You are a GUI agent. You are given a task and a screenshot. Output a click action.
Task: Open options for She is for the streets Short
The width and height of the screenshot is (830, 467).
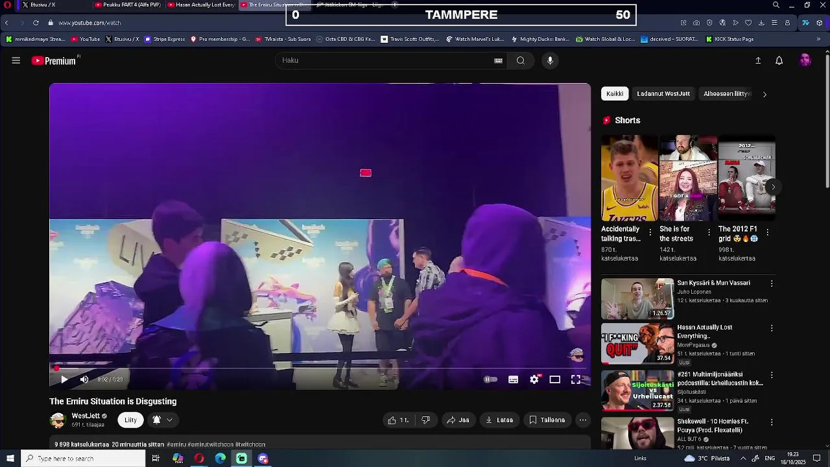[x=709, y=232]
